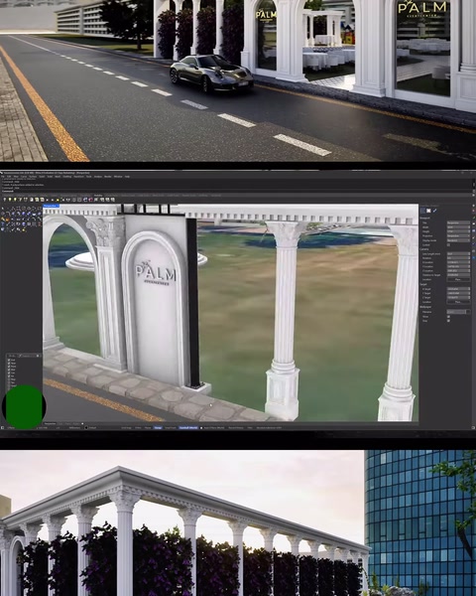The height and width of the screenshot is (596, 476).
Task: Toggle Grid Snap in status bar
Action: 126,428
